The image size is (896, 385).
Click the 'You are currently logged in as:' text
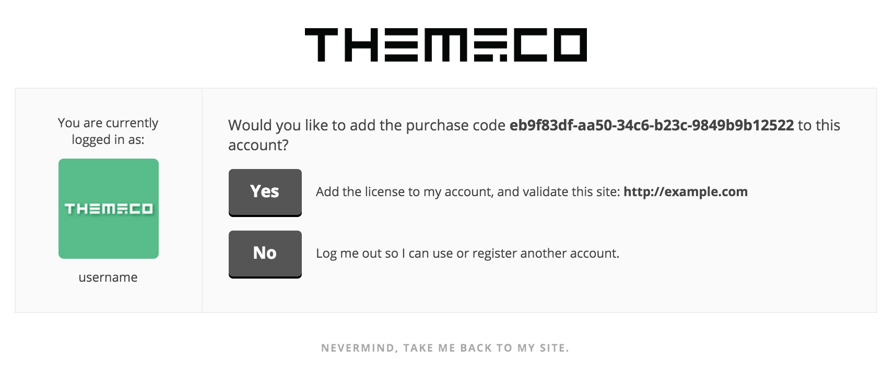[x=108, y=131]
